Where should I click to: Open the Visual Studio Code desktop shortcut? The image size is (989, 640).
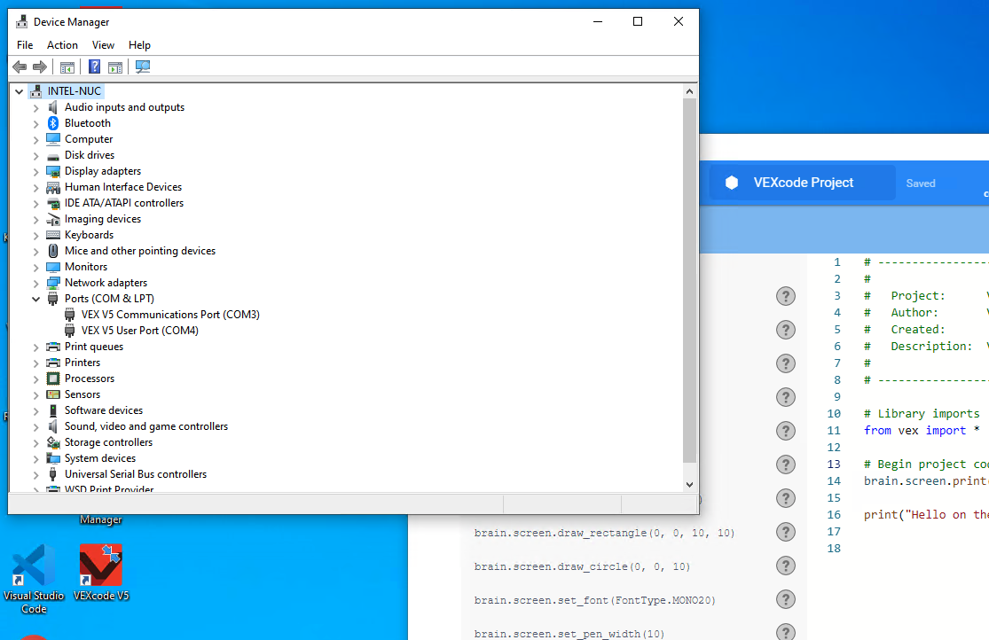(x=34, y=580)
